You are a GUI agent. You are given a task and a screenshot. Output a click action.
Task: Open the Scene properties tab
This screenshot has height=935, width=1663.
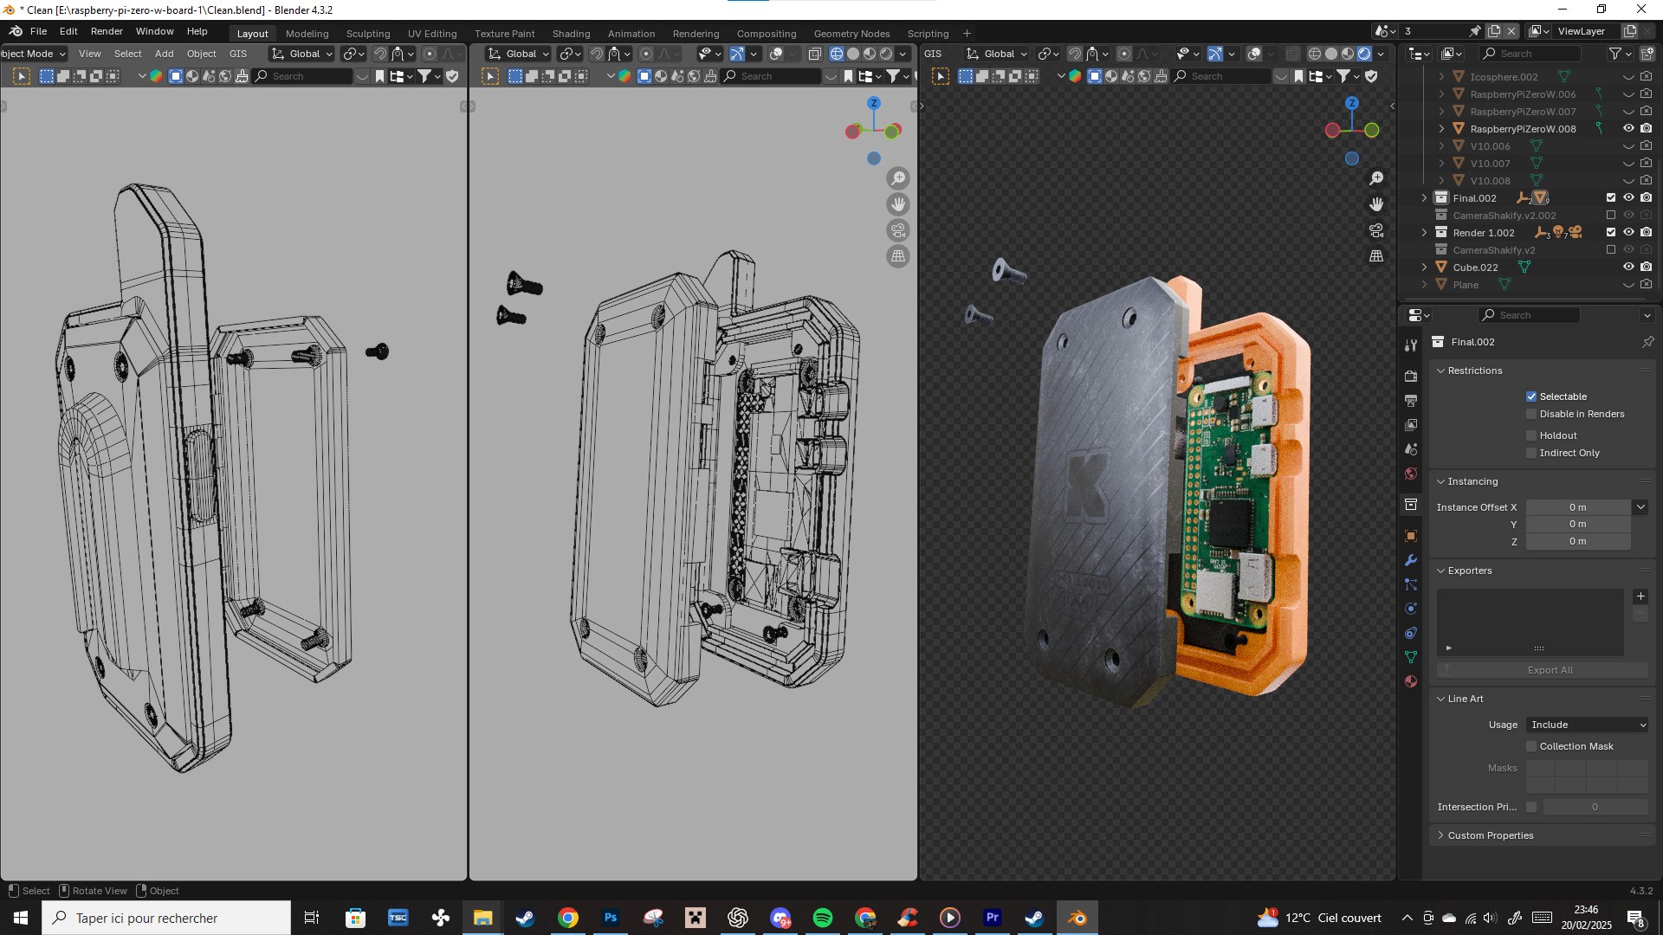[1411, 449]
